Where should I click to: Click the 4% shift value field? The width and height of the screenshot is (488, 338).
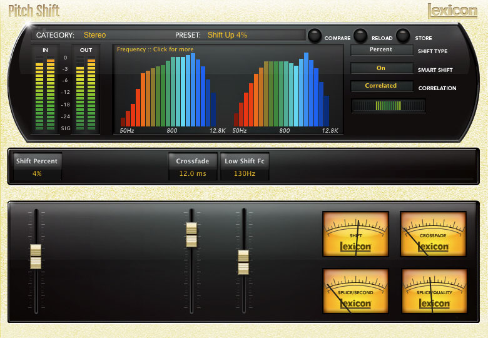pyautogui.click(x=37, y=173)
